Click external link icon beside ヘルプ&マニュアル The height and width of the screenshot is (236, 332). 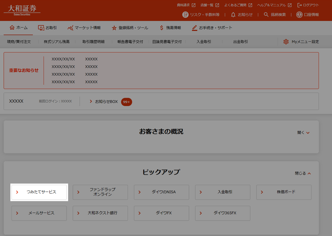pyautogui.click(x=290, y=5)
